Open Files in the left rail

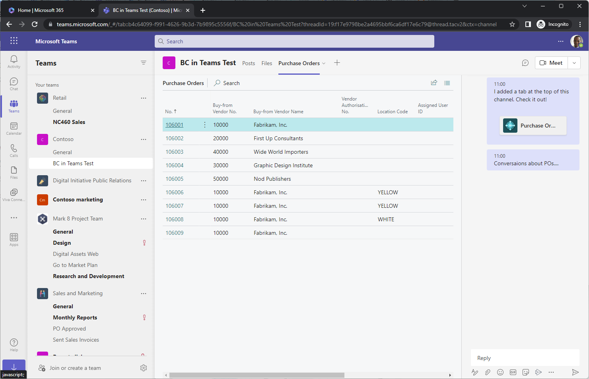tap(14, 172)
